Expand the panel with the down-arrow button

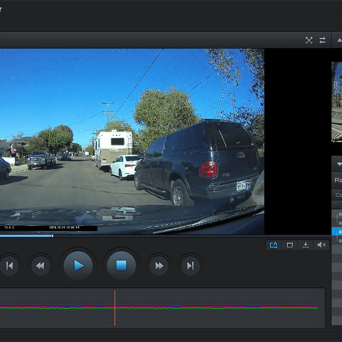click(x=339, y=164)
